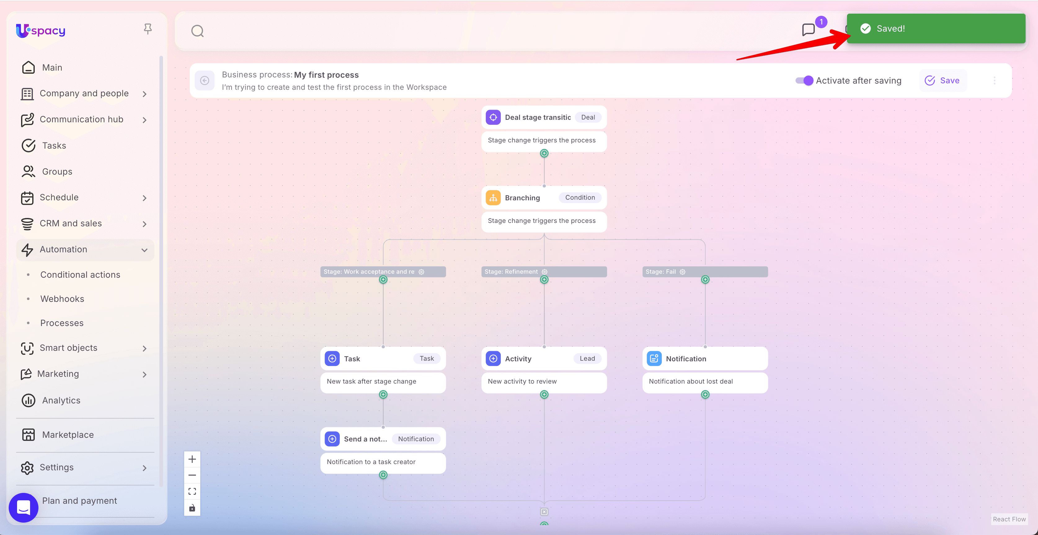Click the pin sidebar icon

[148, 28]
